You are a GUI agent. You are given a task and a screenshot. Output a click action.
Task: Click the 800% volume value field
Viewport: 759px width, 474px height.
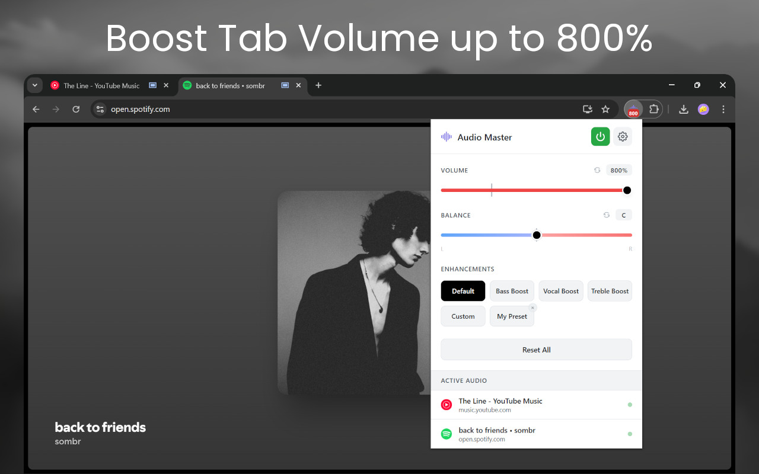(619, 170)
